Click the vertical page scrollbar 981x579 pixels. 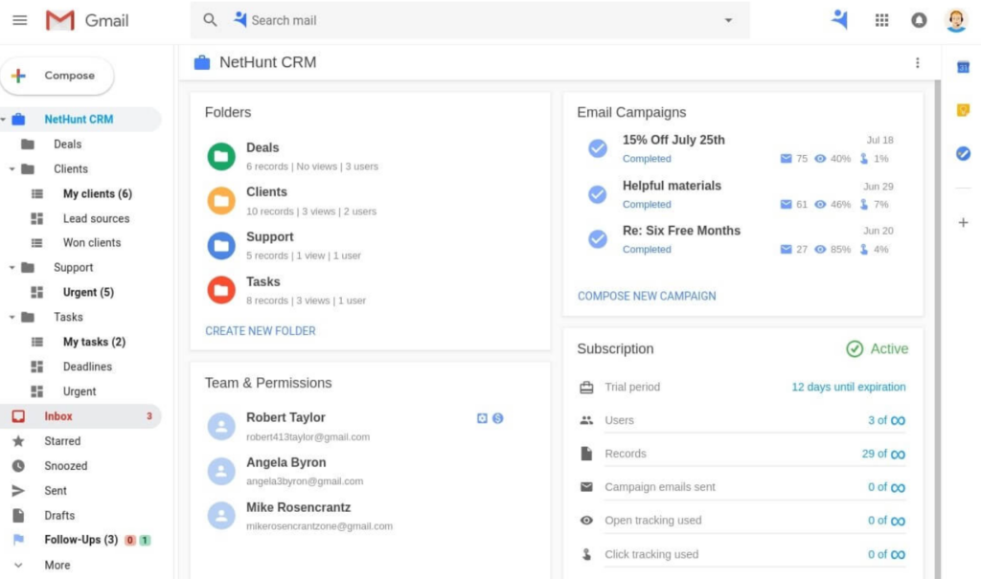point(937,329)
